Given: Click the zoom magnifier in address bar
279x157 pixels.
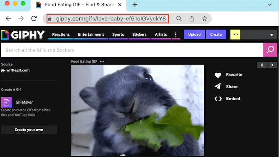Looking at the screenshot, I should point(179,18).
